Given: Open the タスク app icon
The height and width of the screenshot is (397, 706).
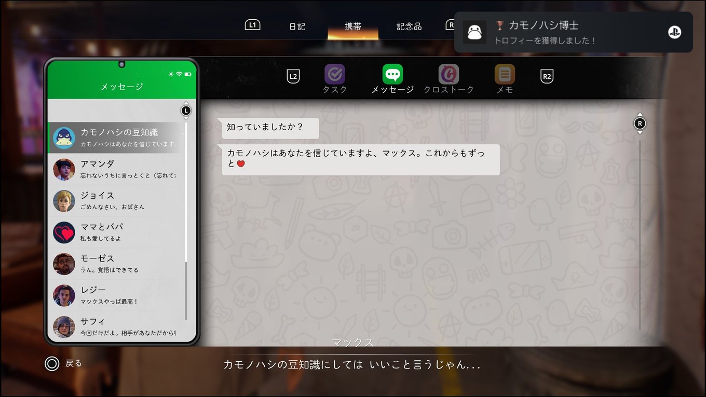Looking at the screenshot, I should tap(335, 74).
